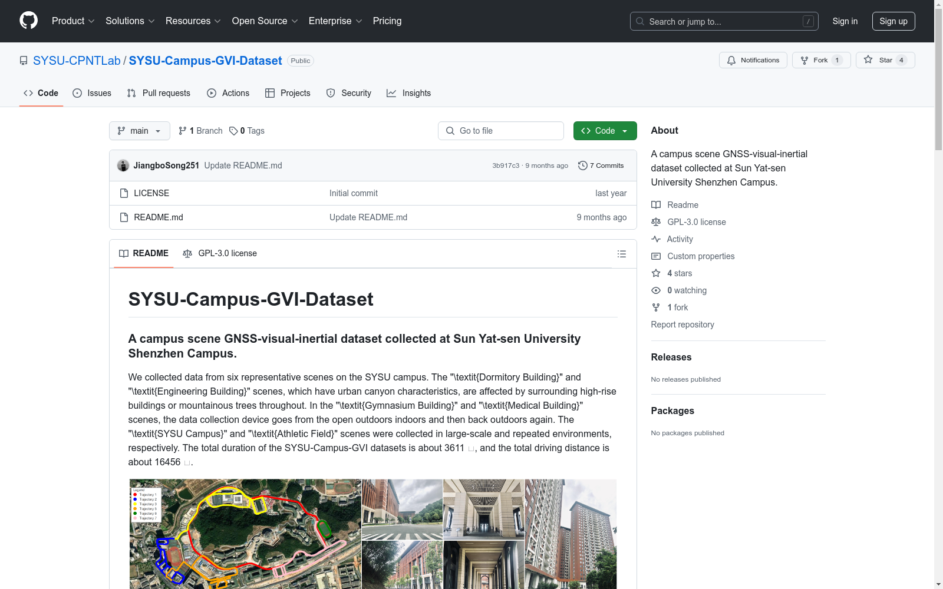Switch to the Pull requests tab
943x589 pixels.
[159, 93]
